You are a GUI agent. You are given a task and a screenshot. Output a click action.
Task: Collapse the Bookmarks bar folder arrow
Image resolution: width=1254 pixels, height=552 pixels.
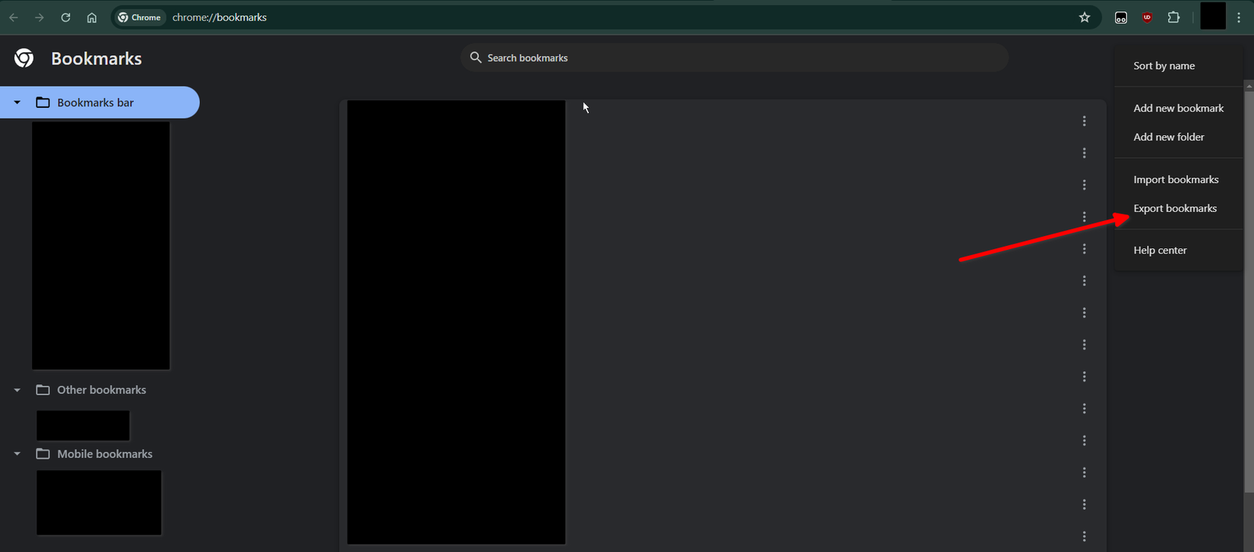click(17, 103)
